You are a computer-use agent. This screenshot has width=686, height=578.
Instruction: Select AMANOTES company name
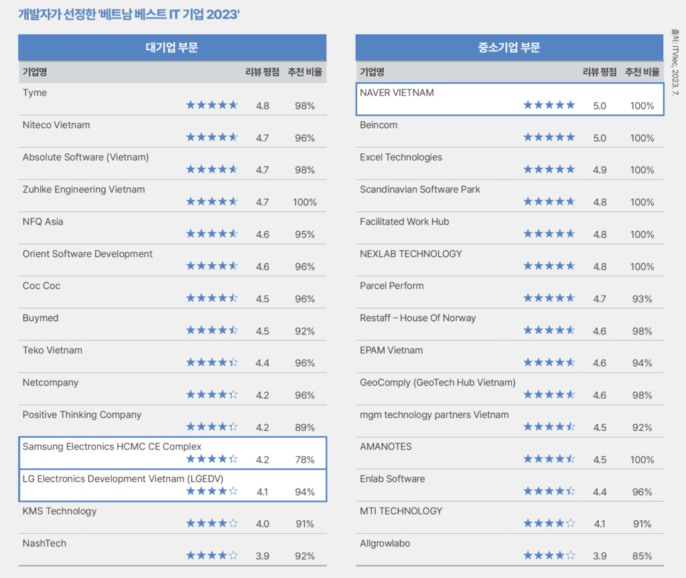point(385,446)
